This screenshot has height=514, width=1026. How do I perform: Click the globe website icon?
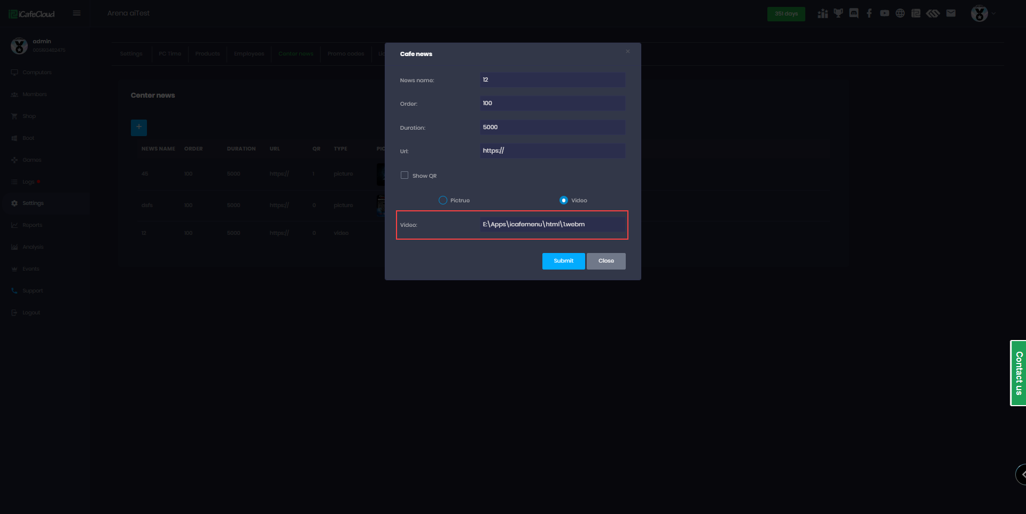coord(900,13)
